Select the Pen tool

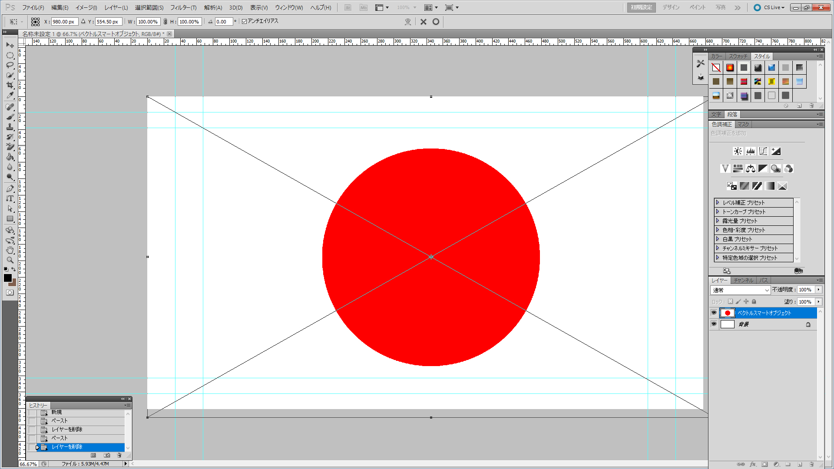point(10,188)
